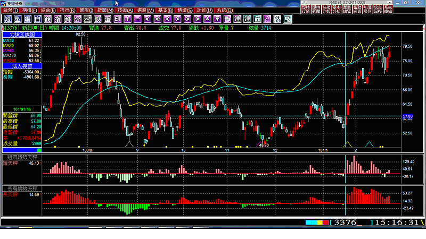Click the copy windows toolbar icon
Screen dimensions: 426x239
click(227, 19)
